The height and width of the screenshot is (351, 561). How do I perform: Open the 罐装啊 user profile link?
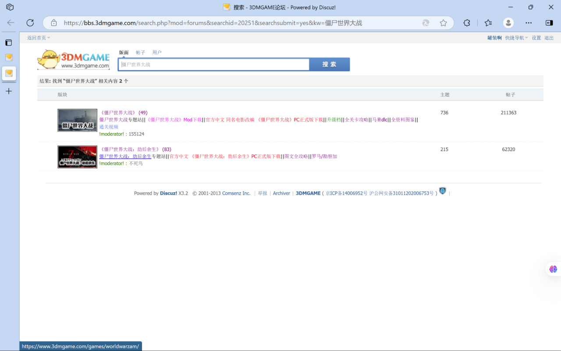coord(494,38)
